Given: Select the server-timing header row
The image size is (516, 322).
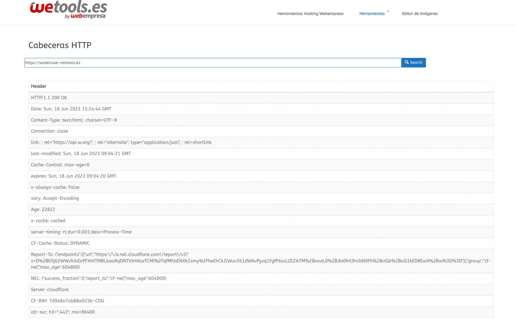Looking at the screenshot, I should (261, 232).
